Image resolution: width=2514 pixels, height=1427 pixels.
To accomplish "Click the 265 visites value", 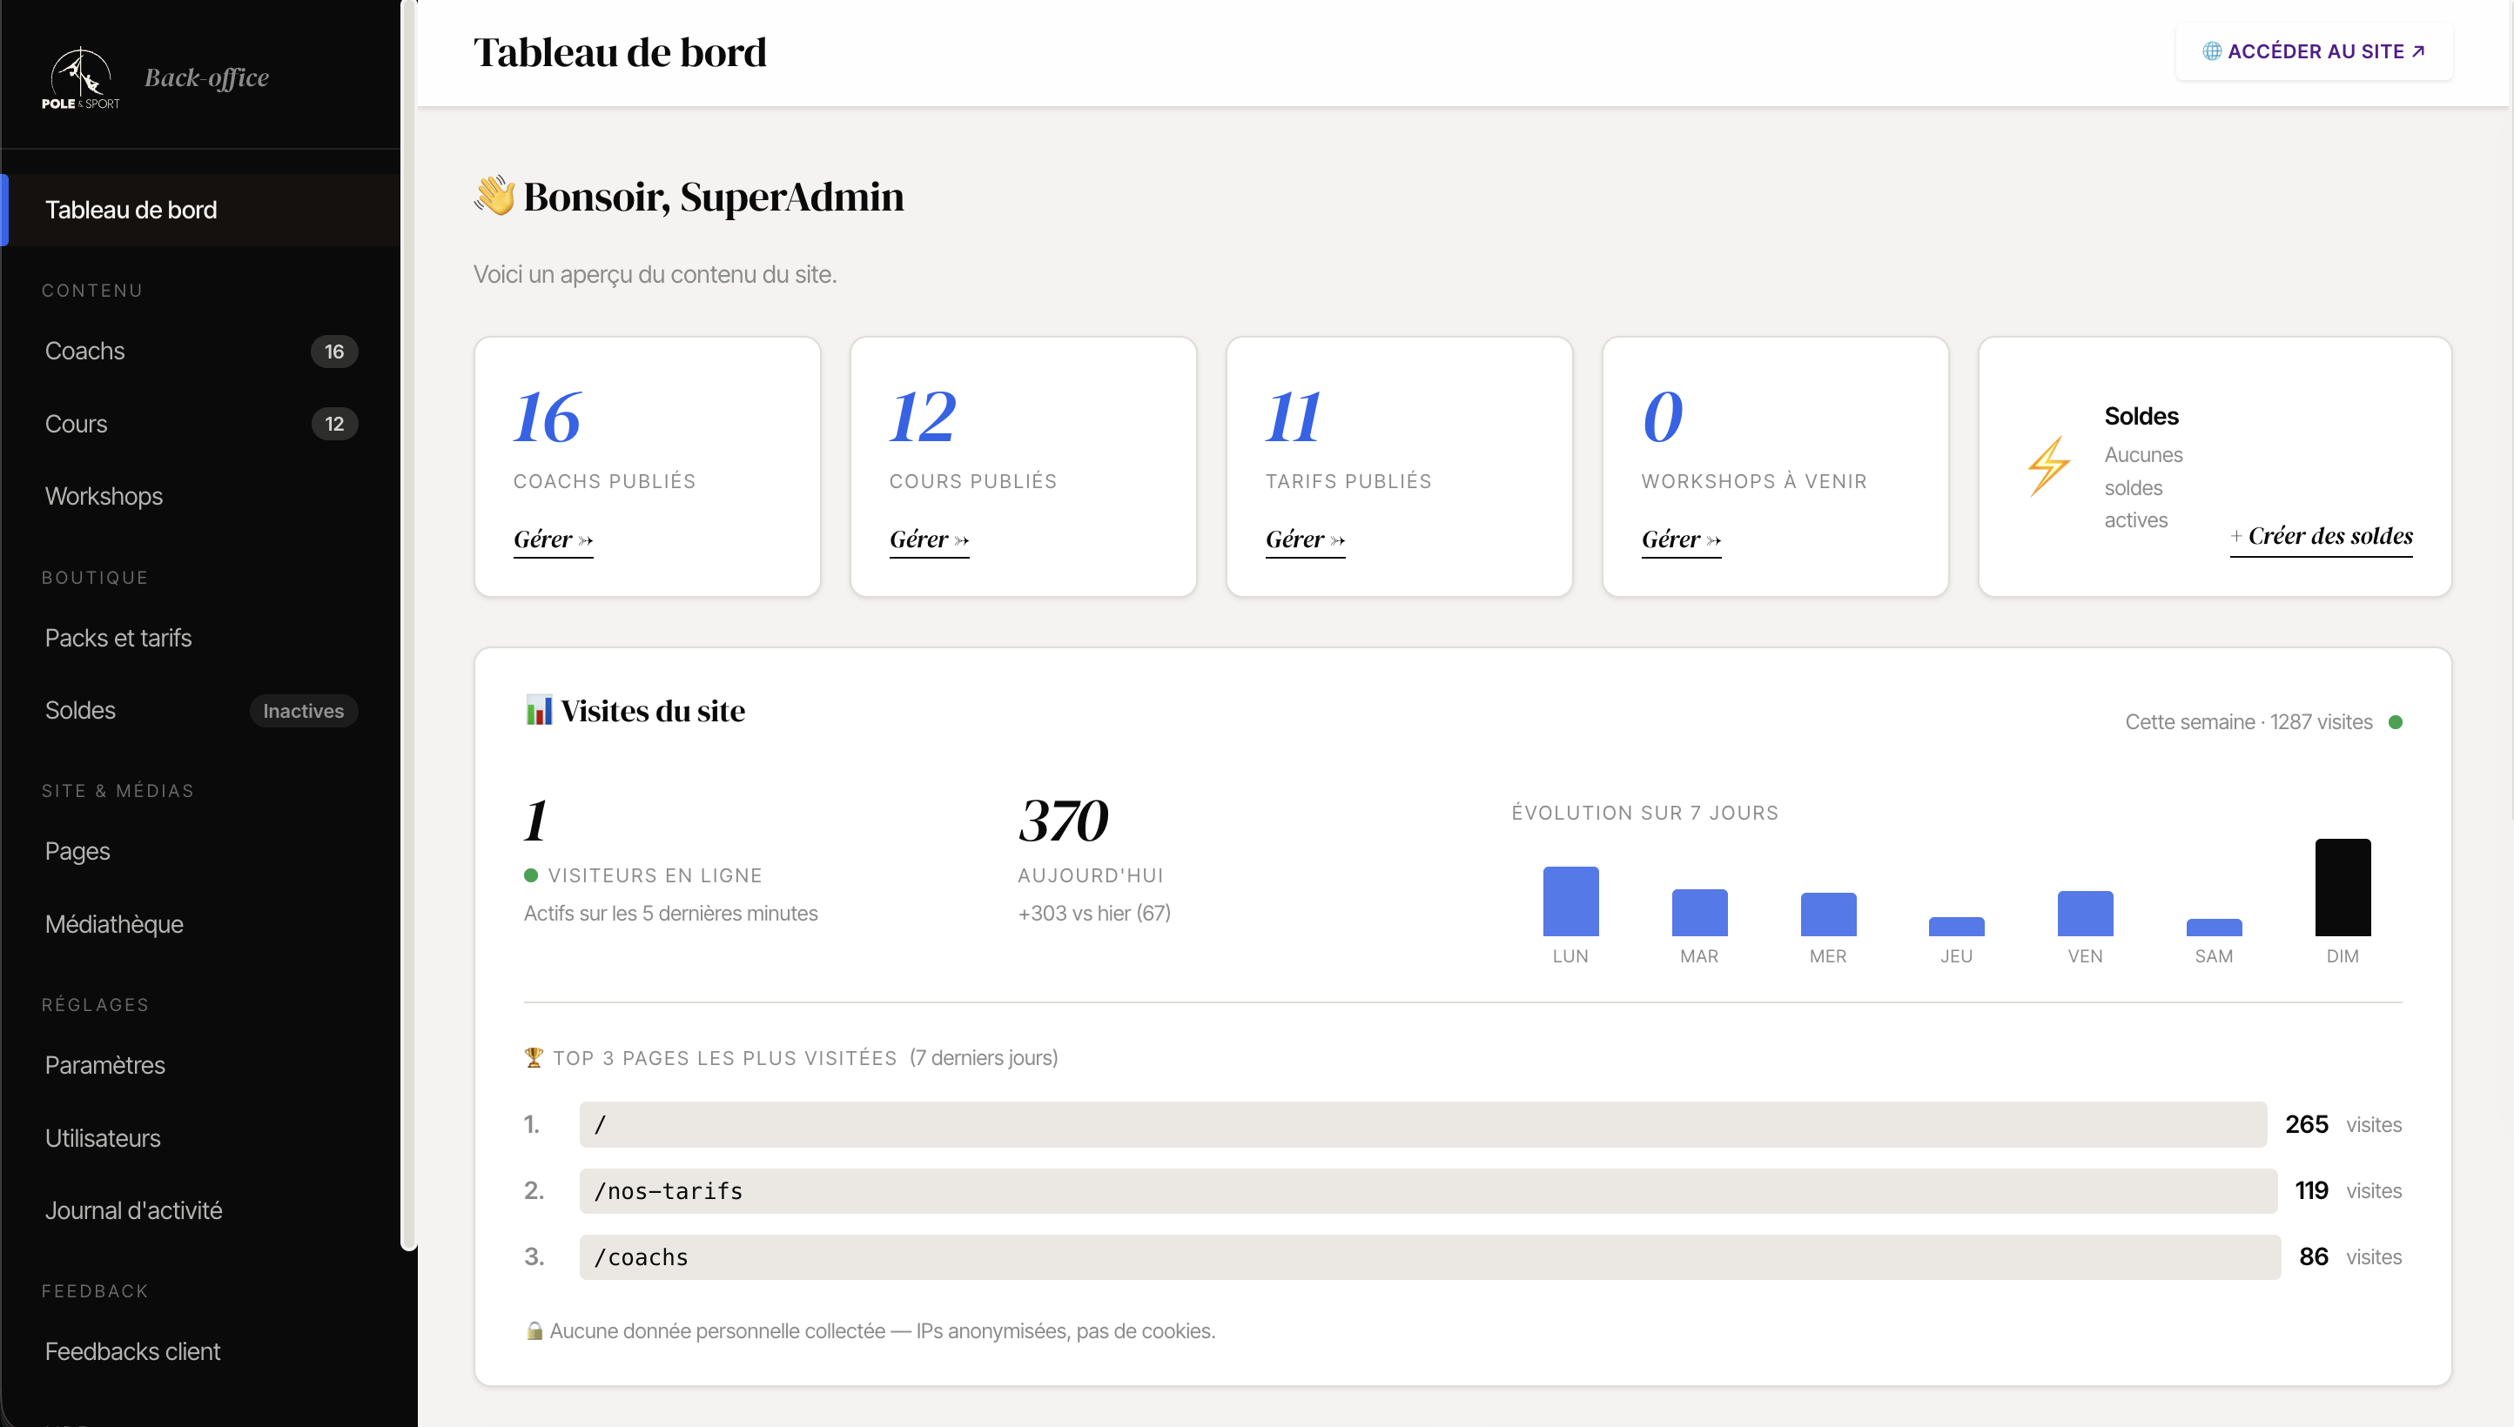I will pos(2306,1125).
